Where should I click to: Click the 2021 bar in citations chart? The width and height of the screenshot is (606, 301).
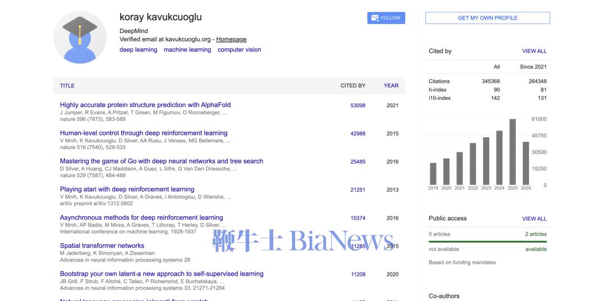[460, 169]
